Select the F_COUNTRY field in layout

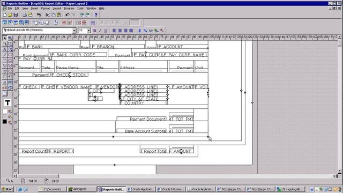click(x=143, y=103)
